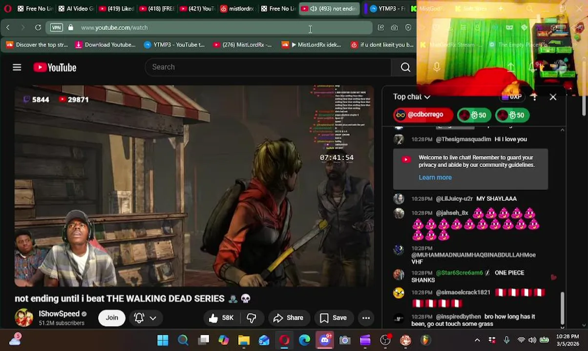This screenshot has height=351, width=588.
Task: Click the Share button
Action: coord(288,318)
